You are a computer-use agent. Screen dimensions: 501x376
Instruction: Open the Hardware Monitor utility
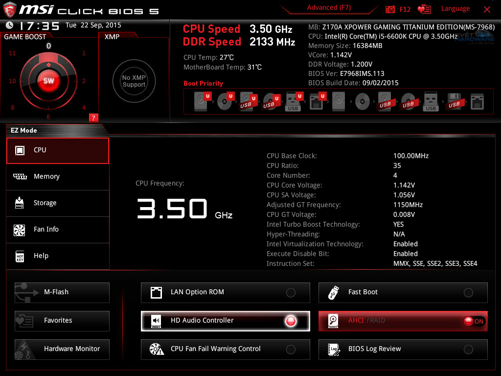click(62, 349)
